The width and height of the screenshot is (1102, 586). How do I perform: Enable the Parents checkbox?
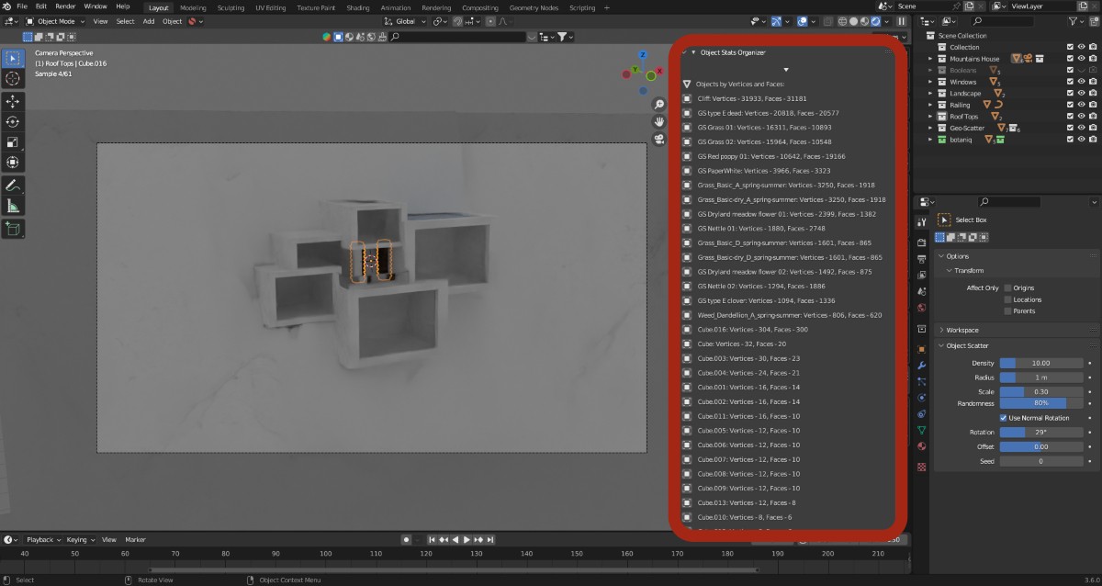click(x=1007, y=311)
